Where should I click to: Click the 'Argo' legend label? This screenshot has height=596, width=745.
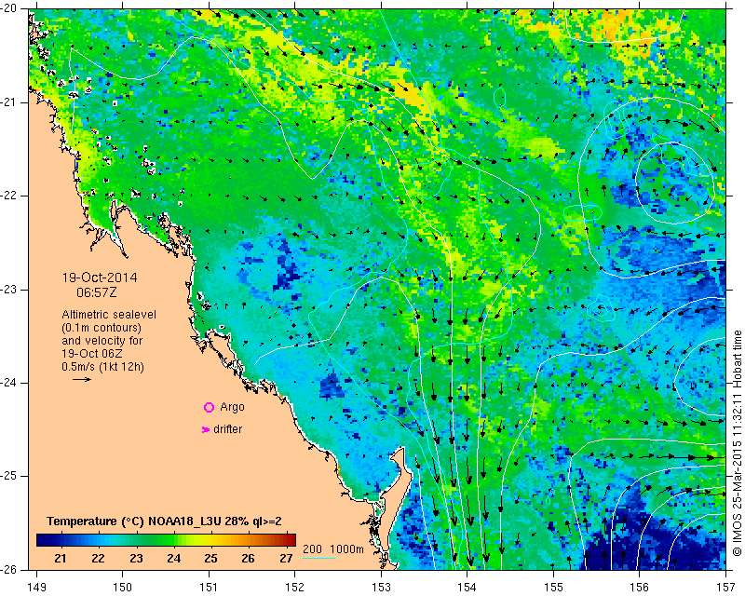tap(232, 407)
